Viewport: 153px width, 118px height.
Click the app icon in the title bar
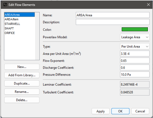pyautogui.click(x=5, y=5)
